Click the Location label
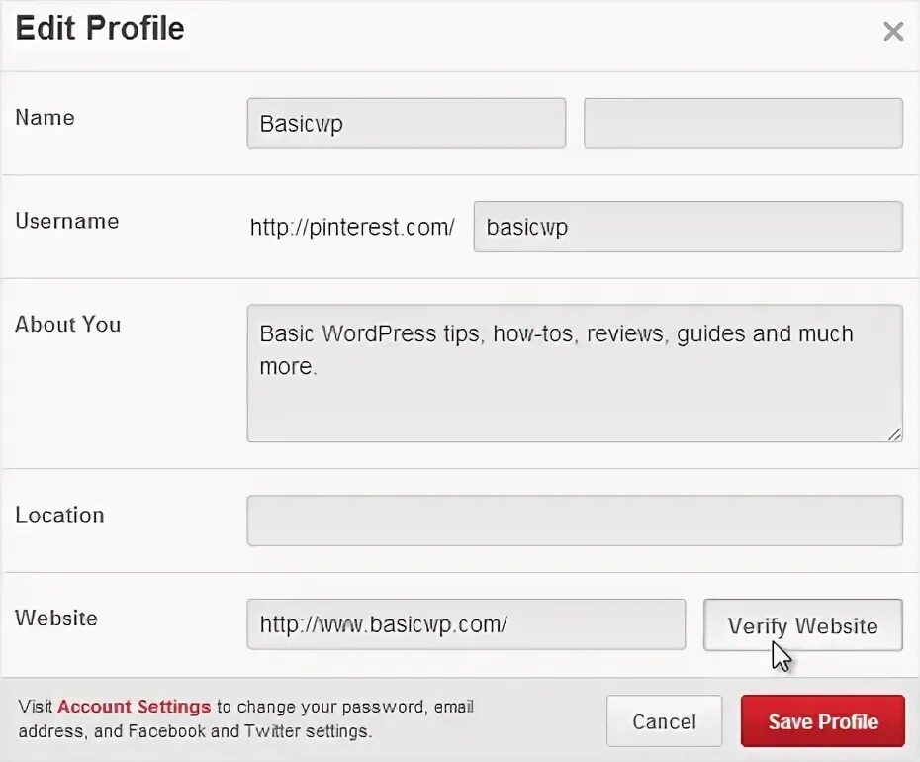Screen dimensions: 920x762 point(59,515)
